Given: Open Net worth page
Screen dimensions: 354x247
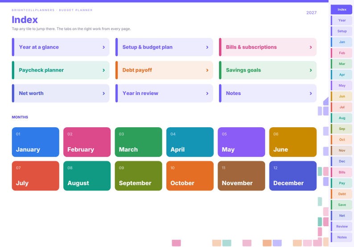Looking at the screenshot, I should tap(61, 93).
